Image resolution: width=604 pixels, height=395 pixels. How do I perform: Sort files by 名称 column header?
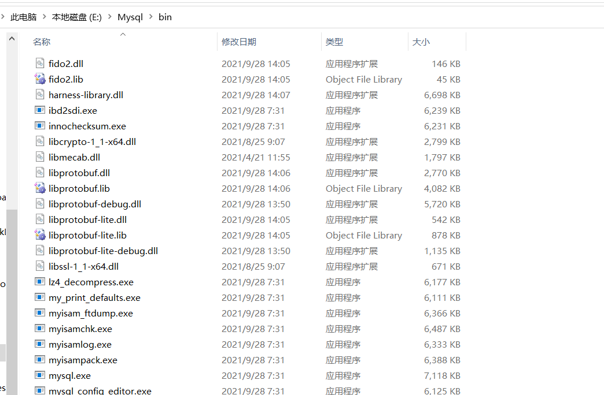[x=42, y=42]
